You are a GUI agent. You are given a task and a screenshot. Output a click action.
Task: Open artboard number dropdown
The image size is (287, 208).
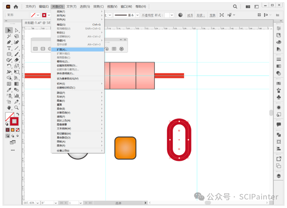tap(81, 203)
